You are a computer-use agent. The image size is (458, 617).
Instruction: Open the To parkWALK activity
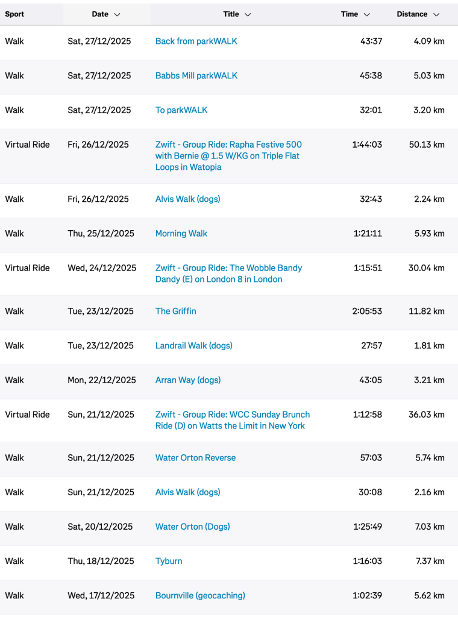click(181, 110)
